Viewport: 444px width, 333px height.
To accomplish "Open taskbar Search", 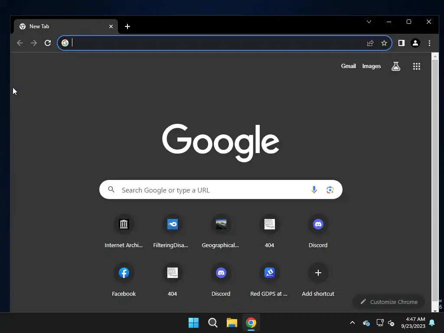I will (212, 323).
